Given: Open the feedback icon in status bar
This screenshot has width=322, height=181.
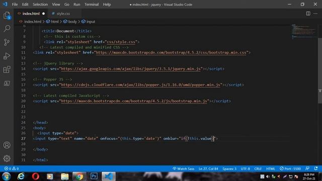Looking at the screenshot, I should [307, 168].
